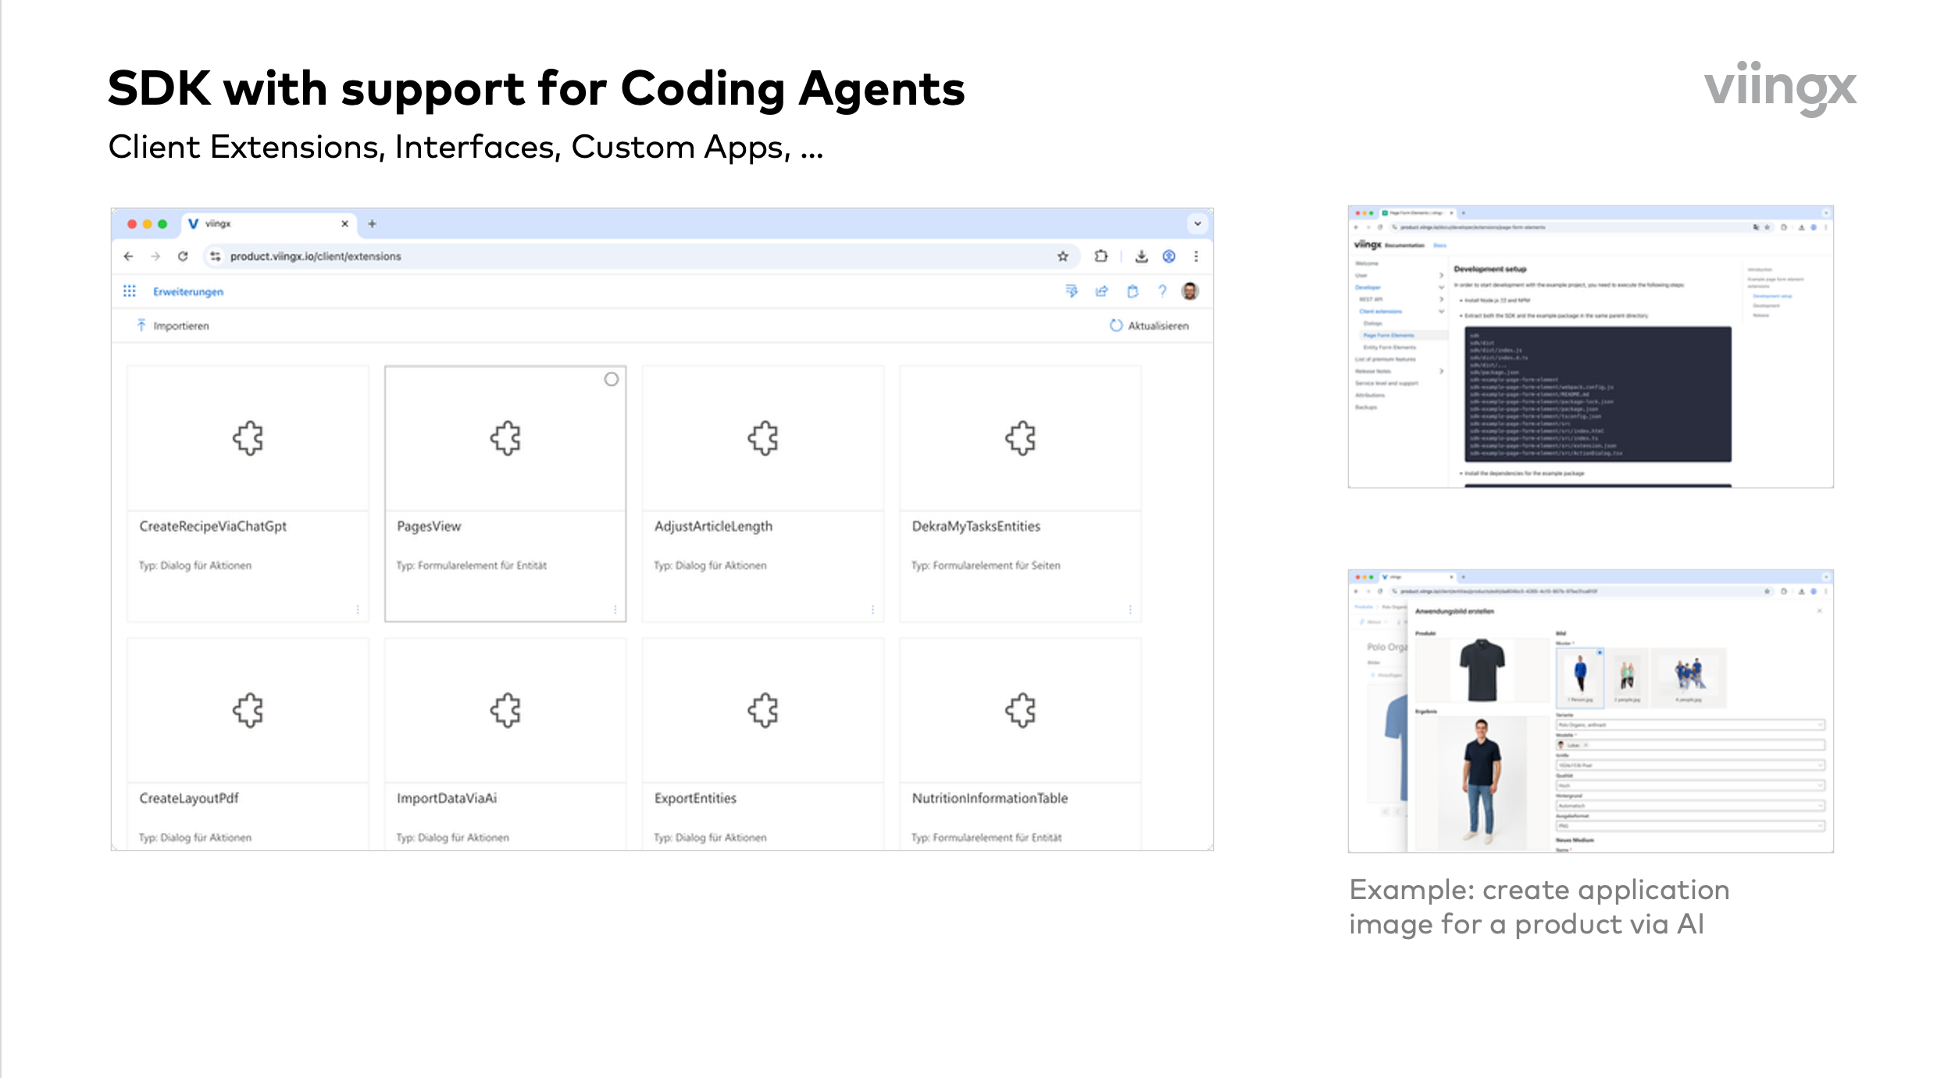Open more options on DekraMyTasksEntities card

click(1130, 609)
